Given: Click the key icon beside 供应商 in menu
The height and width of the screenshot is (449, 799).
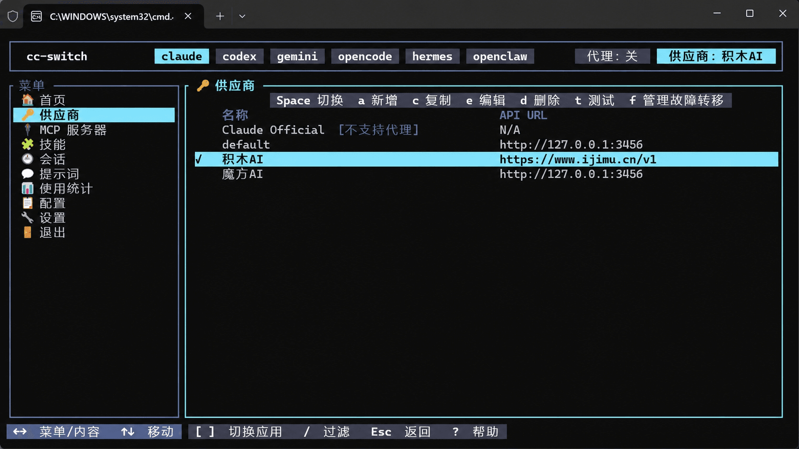Looking at the screenshot, I should [28, 115].
